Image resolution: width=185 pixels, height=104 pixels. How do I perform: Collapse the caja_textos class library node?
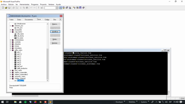pos(10,32)
